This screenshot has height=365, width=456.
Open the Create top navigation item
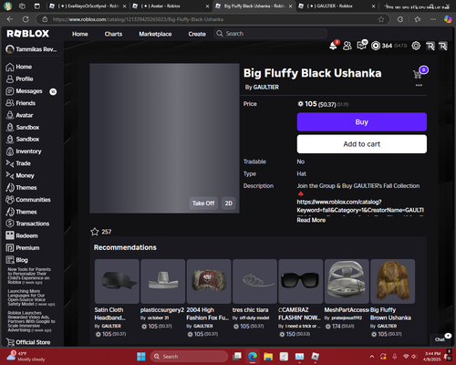click(197, 34)
